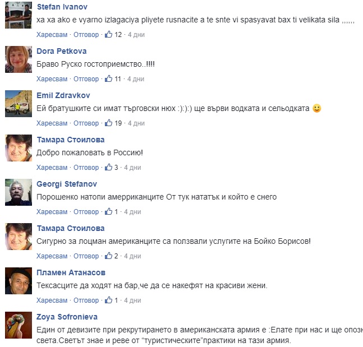363x347 pixels.
Task: Click Отговор under Emil Zdravkov's comment
Action: coord(86,123)
